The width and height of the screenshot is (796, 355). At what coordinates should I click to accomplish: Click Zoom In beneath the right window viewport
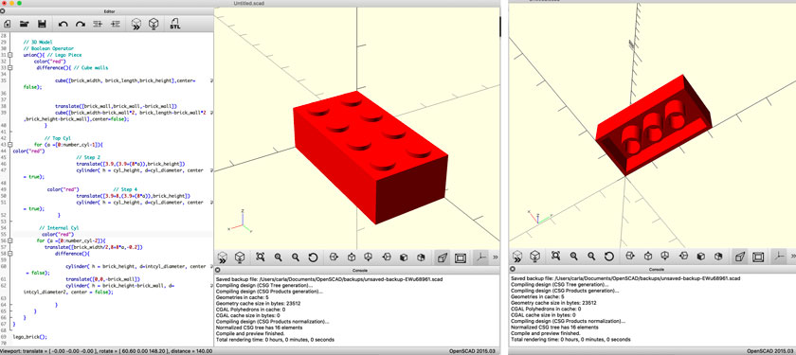point(573,257)
